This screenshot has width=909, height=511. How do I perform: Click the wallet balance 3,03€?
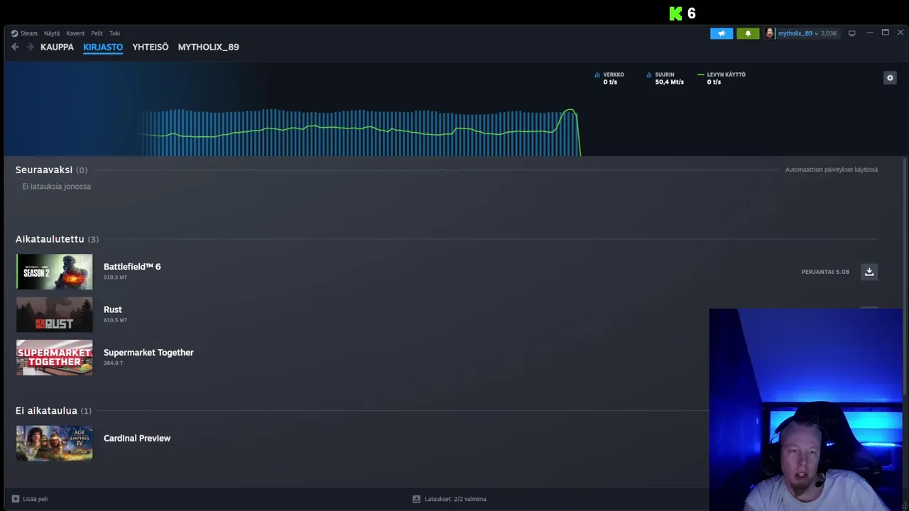click(x=829, y=33)
